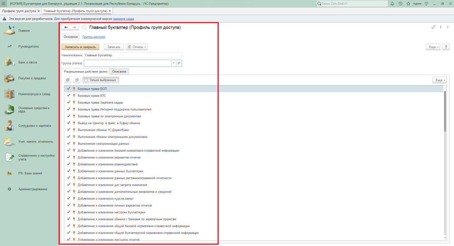Expand the Отчеты dropdown button
Screen dimensions: 454x246
[137, 47]
